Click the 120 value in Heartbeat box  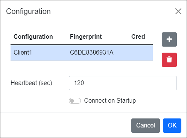pyautogui.click(x=79, y=83)
